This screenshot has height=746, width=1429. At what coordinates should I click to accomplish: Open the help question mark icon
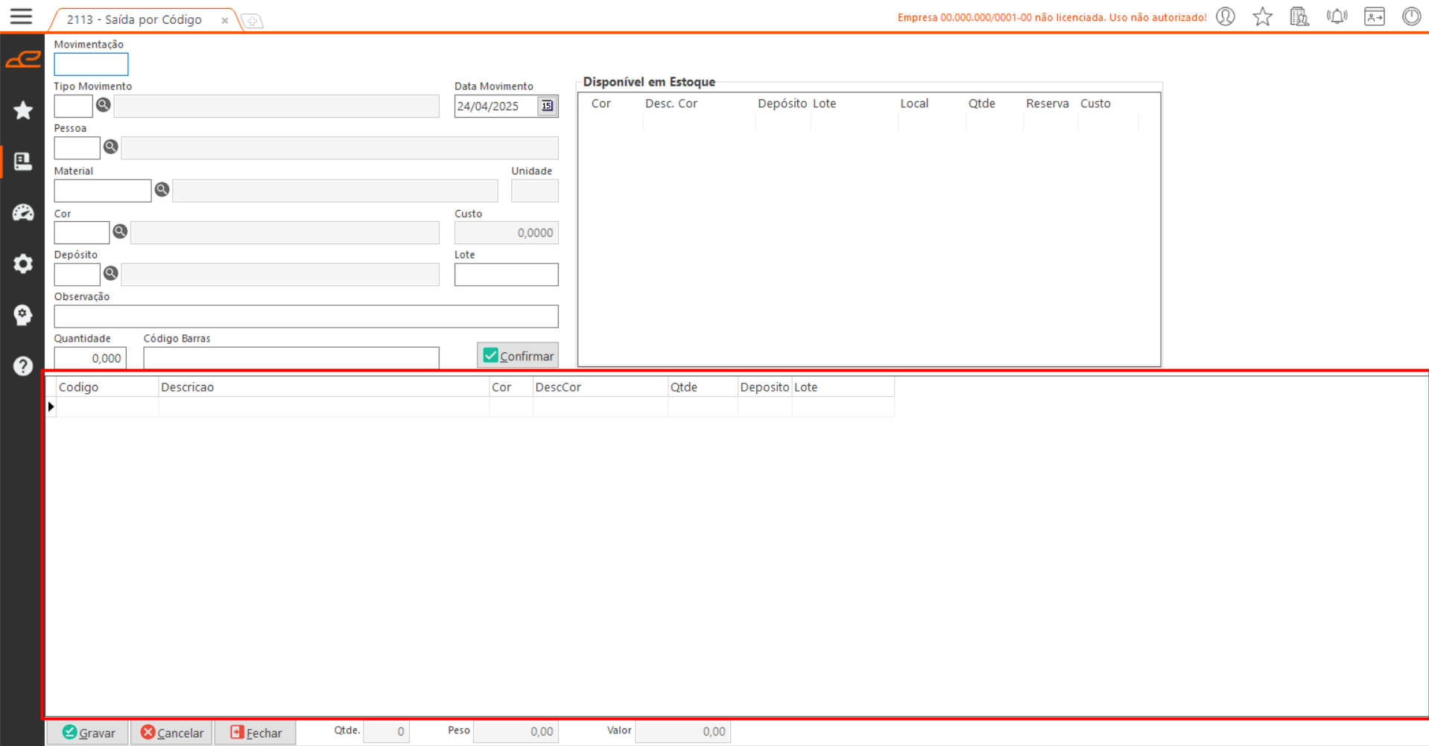(23, 366)
